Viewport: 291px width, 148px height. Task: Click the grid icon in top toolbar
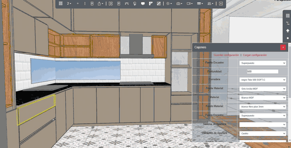coord(61,3)
